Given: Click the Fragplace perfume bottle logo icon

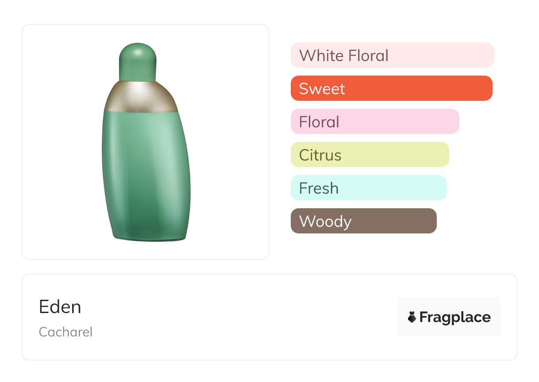Looking at the screenshot, I should (x=412, y=317).
